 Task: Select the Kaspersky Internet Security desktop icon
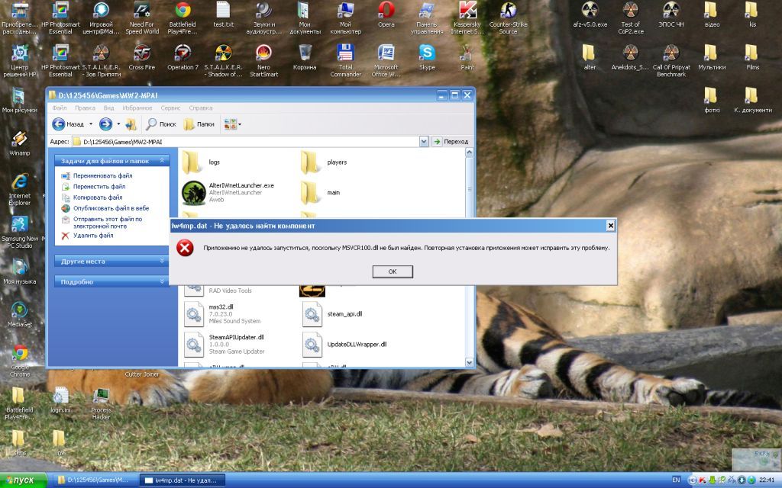467,18
